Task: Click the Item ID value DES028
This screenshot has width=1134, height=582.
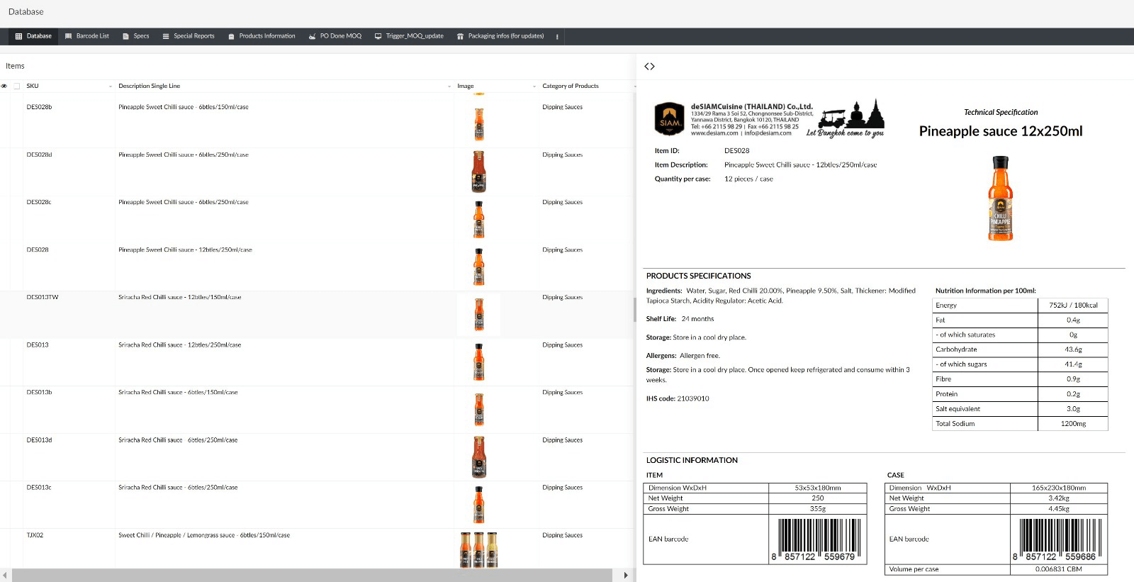Action: coord(736,150)
